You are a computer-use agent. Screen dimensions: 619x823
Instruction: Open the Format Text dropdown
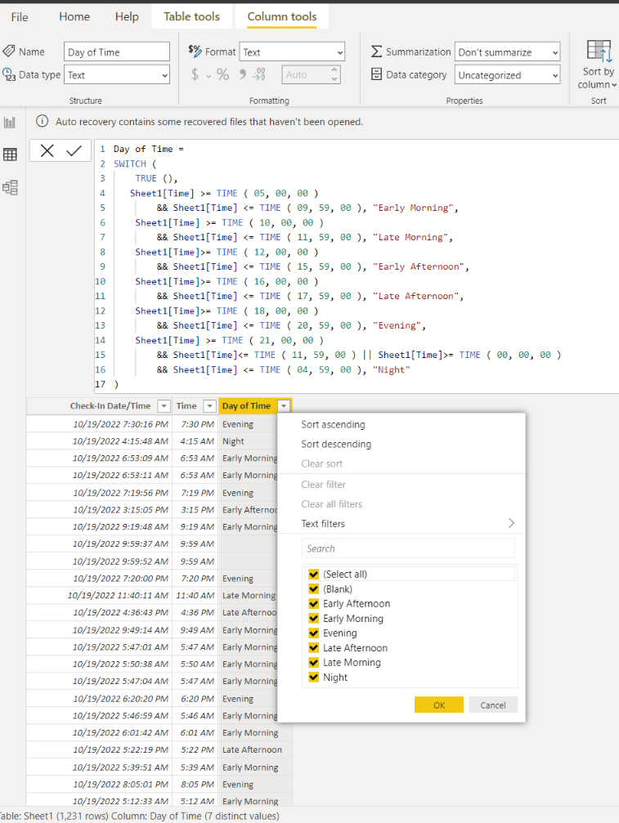[x=292, y=52]
